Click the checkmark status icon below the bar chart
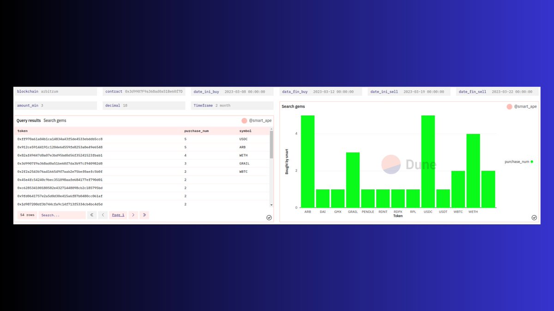Image resolution: width=554 pixels, height=311 pixels. [x=534, y=217]
